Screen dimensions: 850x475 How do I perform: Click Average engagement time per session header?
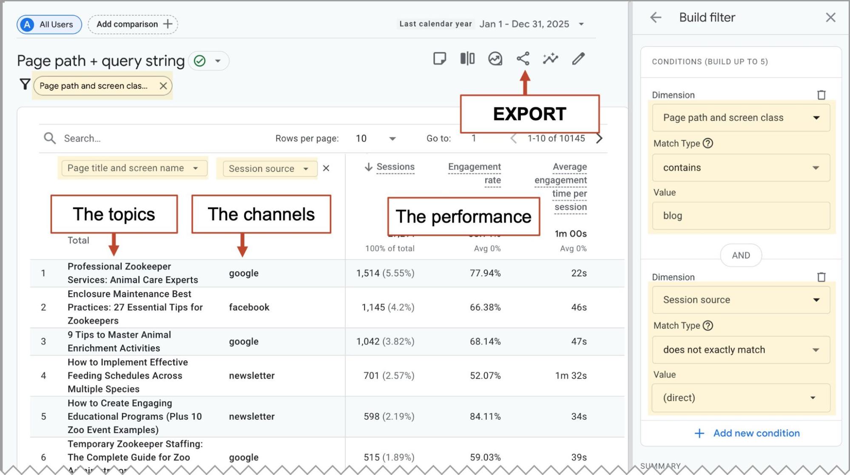click(561, 187)
